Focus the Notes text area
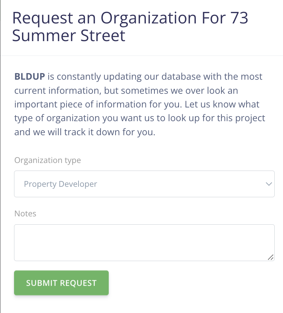This screenshot has height=313, width=283. coord(144,242)
